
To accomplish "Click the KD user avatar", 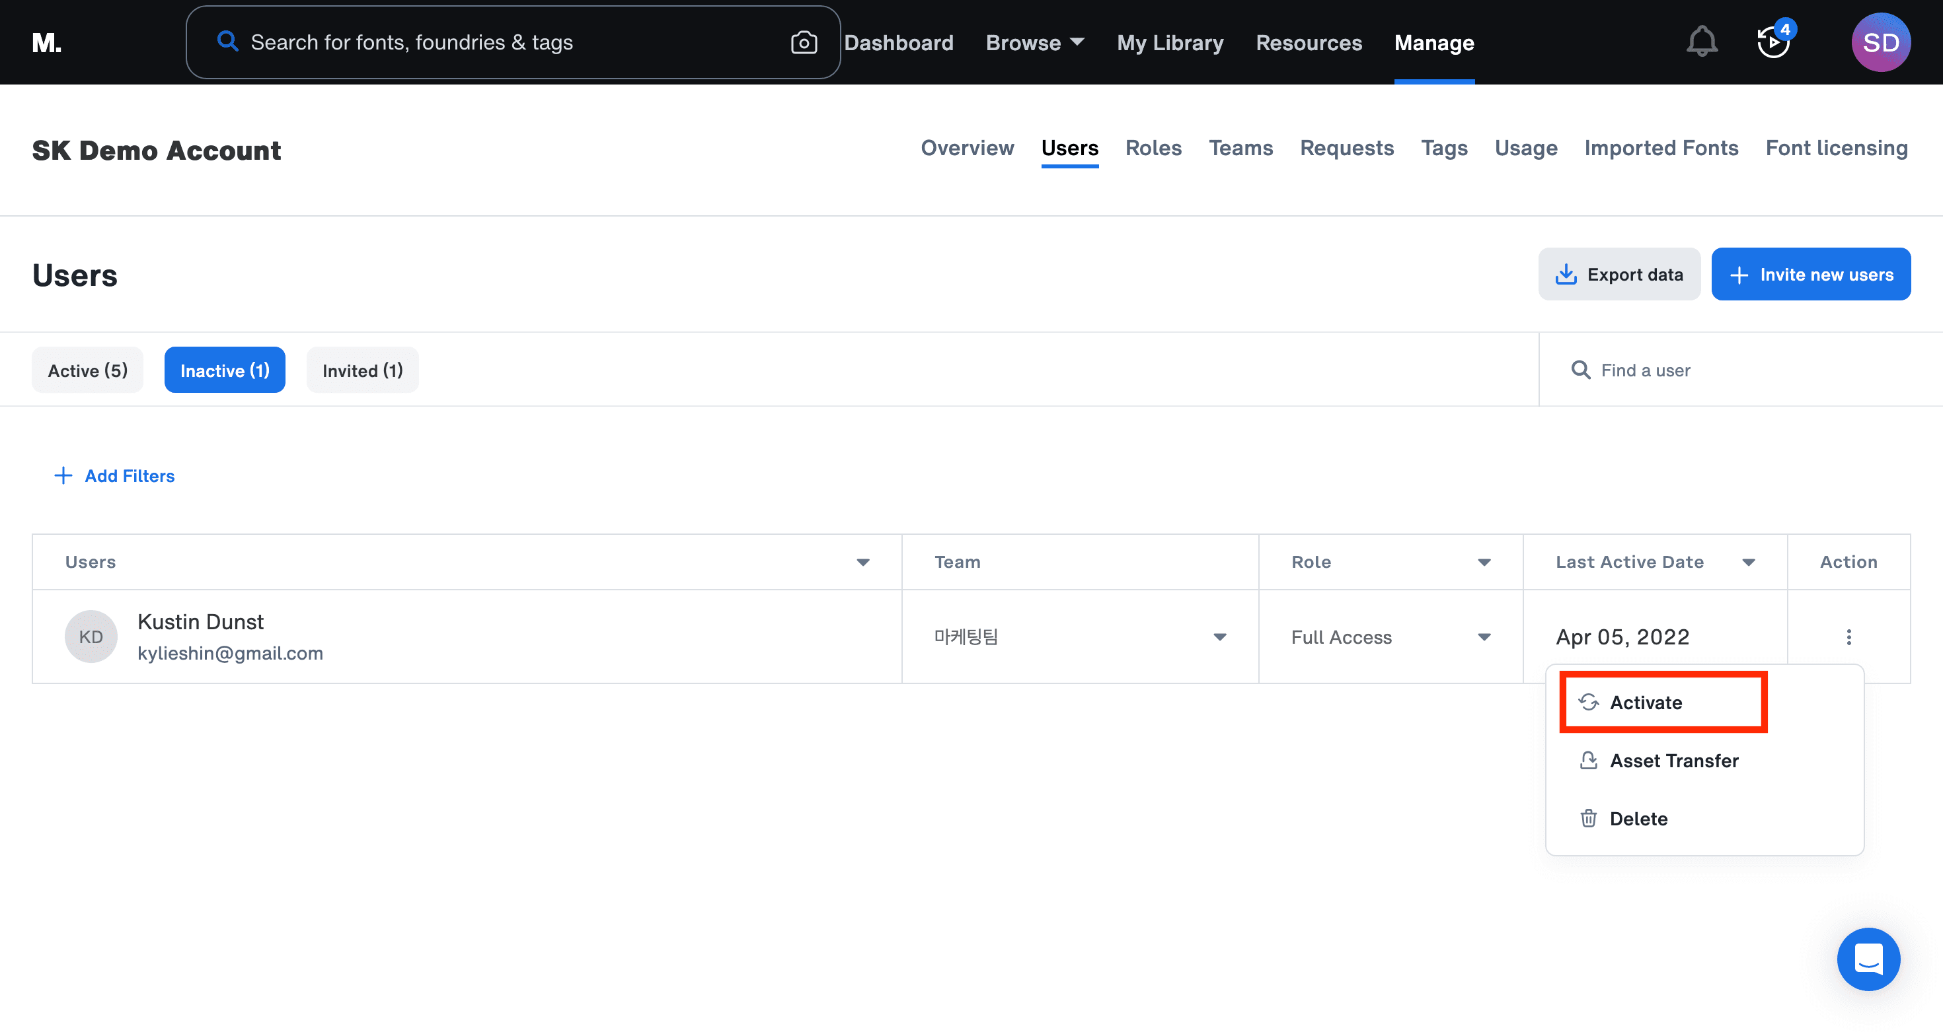I will click(x=91, y=637).
